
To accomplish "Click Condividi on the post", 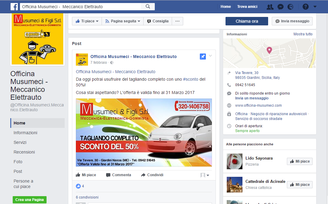I will pos(152,175).
